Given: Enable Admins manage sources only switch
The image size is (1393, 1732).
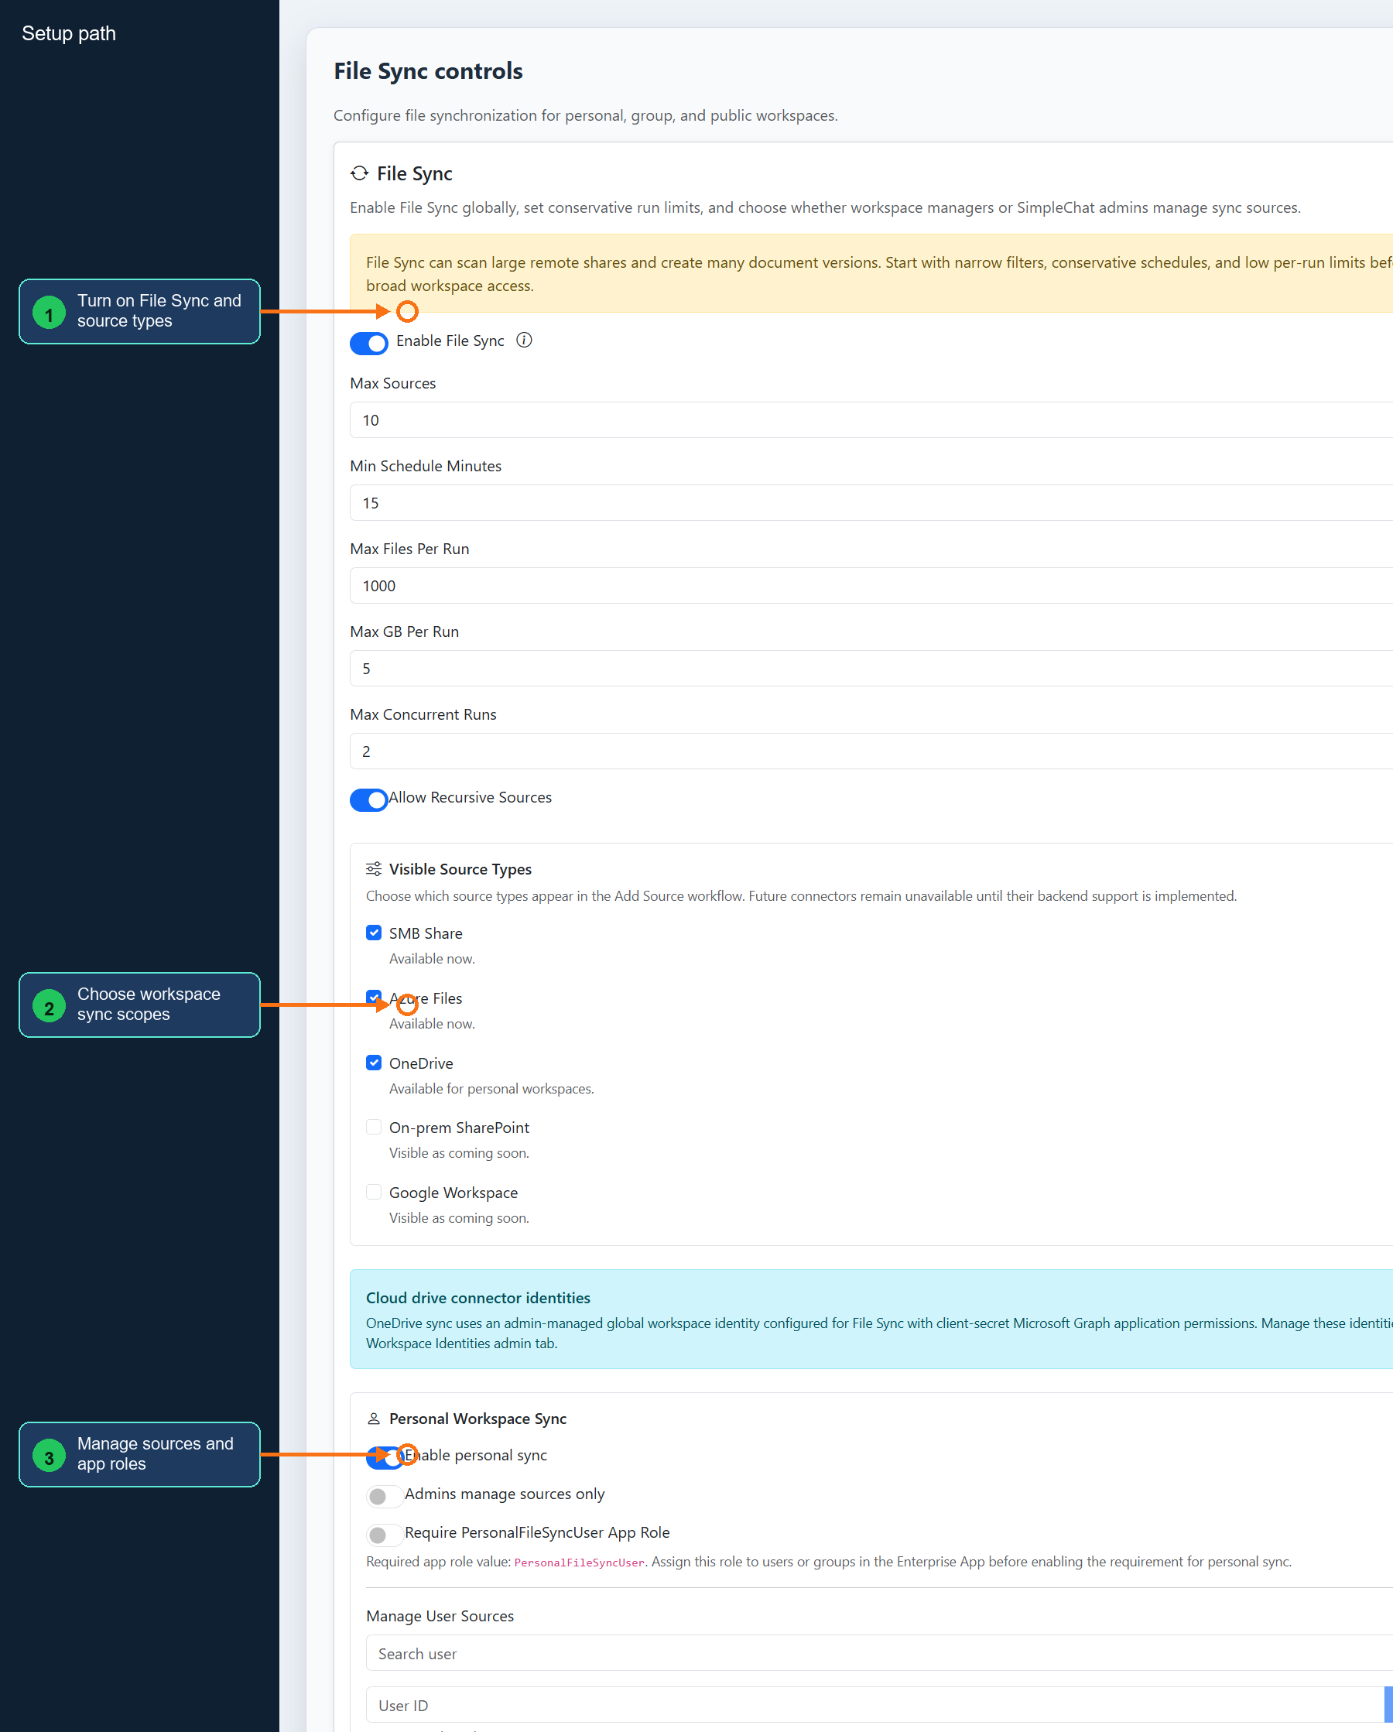Looking at the screenshot, I should click(385, 1497).
